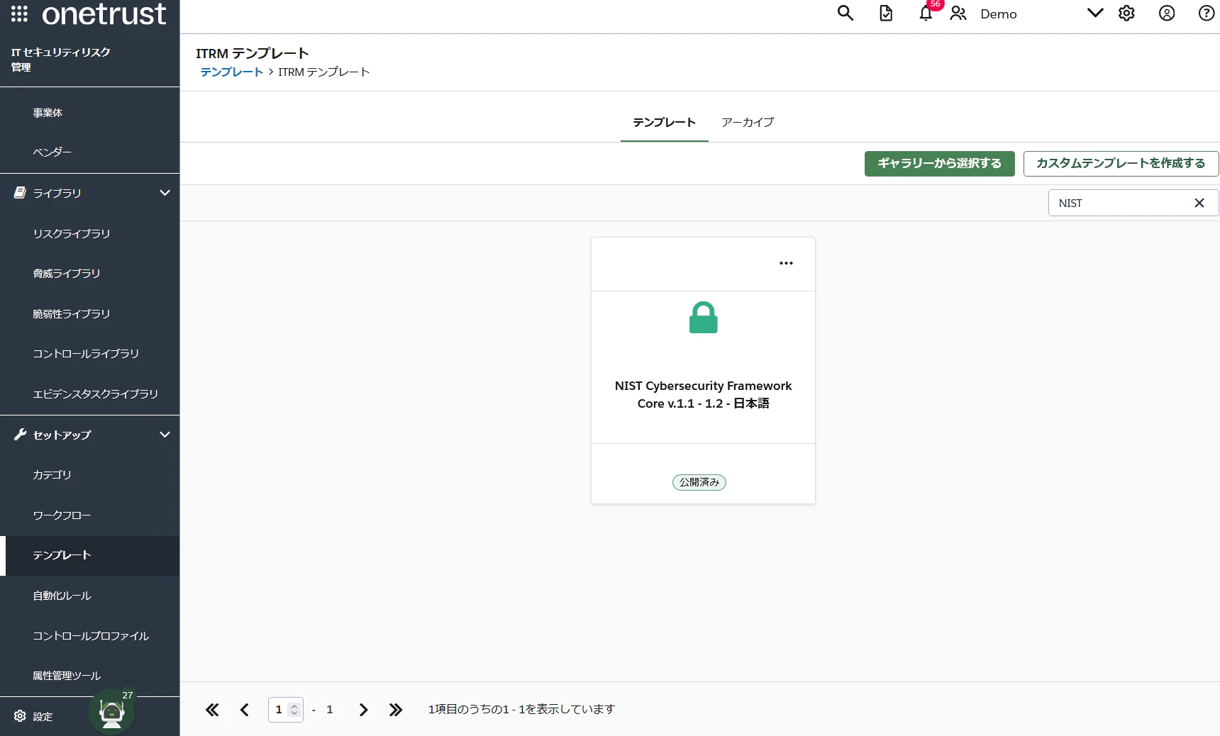Switch to the アーカイブ tab
The height and width of the screenshot is (736, 1220).
click(x=748, y=123)
